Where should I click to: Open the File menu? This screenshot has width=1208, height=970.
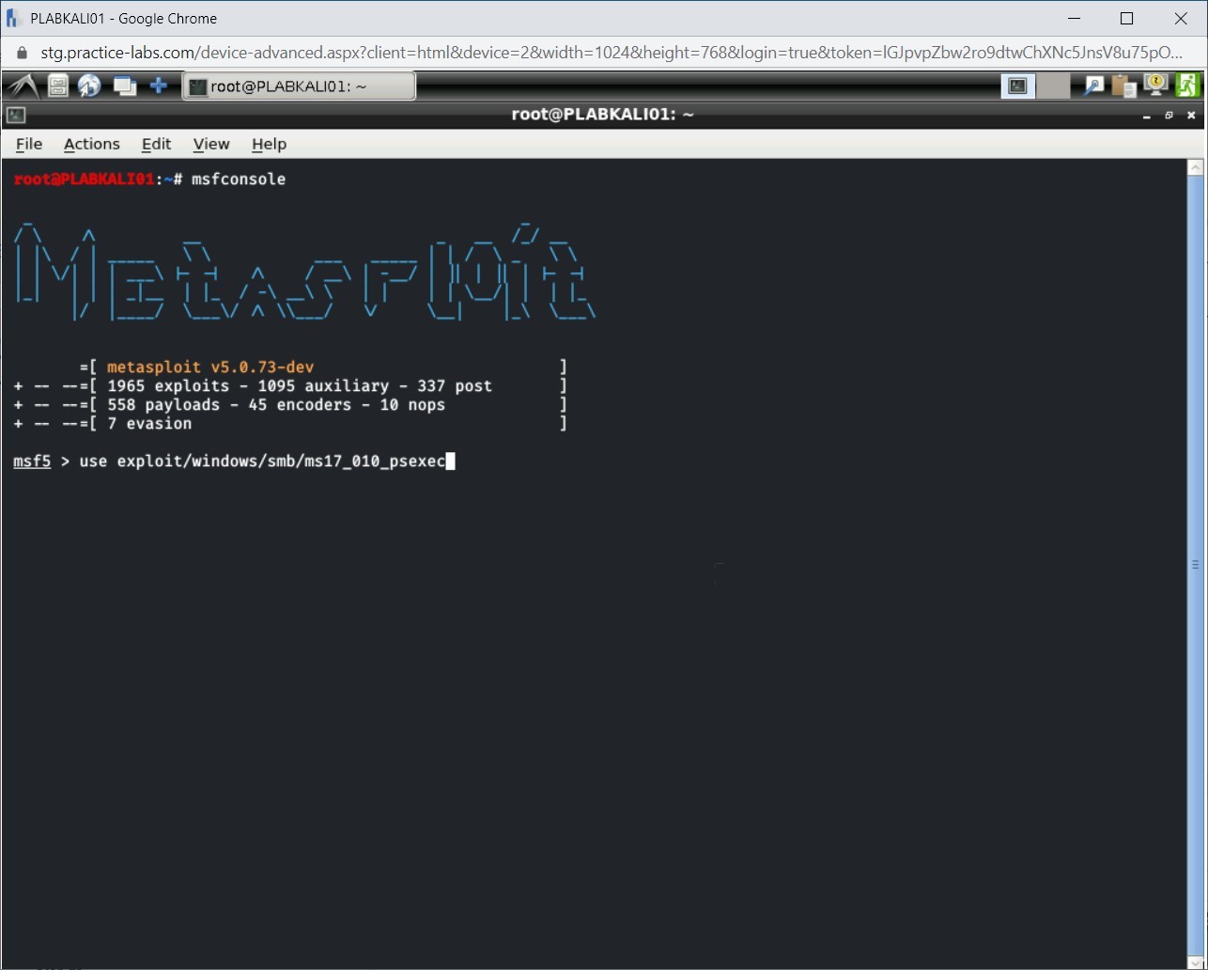(29, 144)
